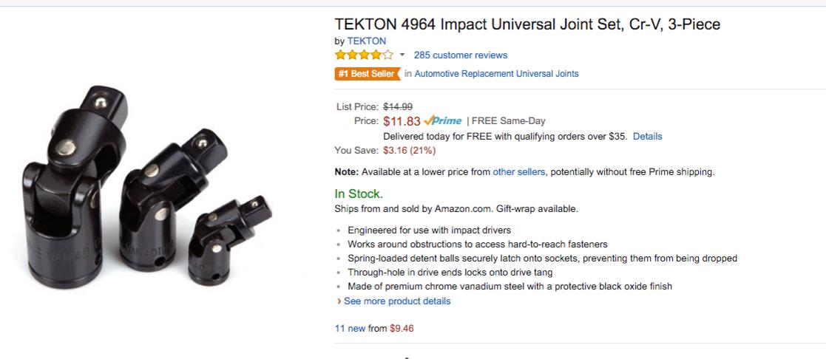Click the struck-through $14.99 list price
The width and height of the screenshot is (826, 359).
(398, 107)
